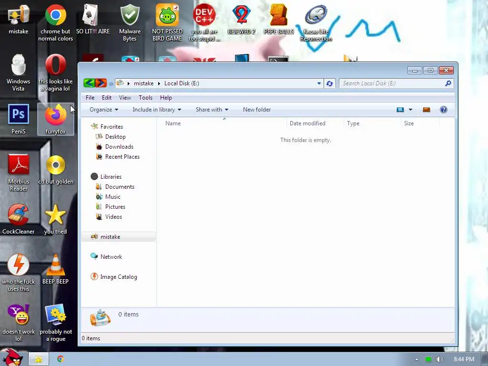Open the Music library

coord(112,197)
